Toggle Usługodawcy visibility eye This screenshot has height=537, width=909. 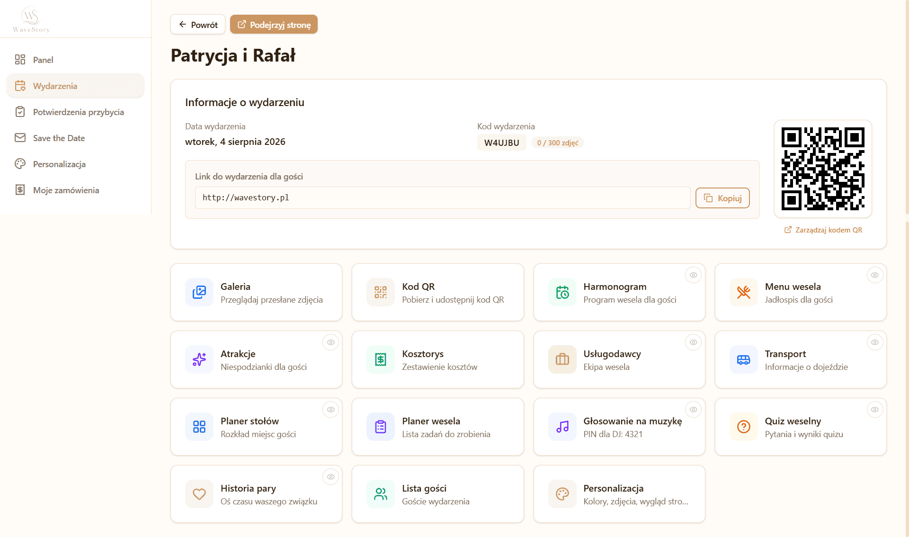pyautogui.click(x=693, y=342)
